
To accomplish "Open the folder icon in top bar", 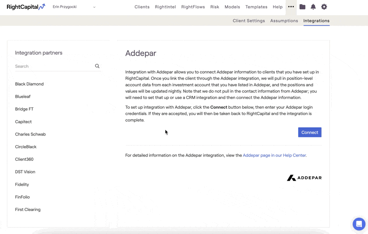I will (x=302, y=7).
